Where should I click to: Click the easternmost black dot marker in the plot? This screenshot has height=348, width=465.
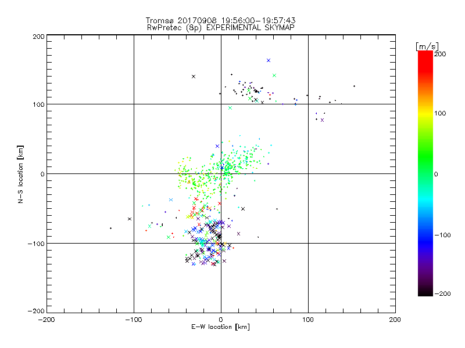(x=354, y=86)
